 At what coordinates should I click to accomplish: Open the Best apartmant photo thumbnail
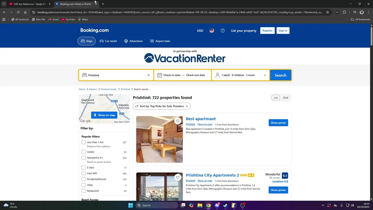159,139
